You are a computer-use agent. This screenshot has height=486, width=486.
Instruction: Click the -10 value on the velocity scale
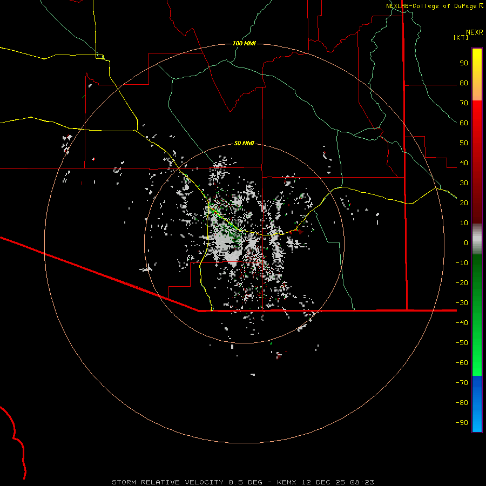point(462,263)
